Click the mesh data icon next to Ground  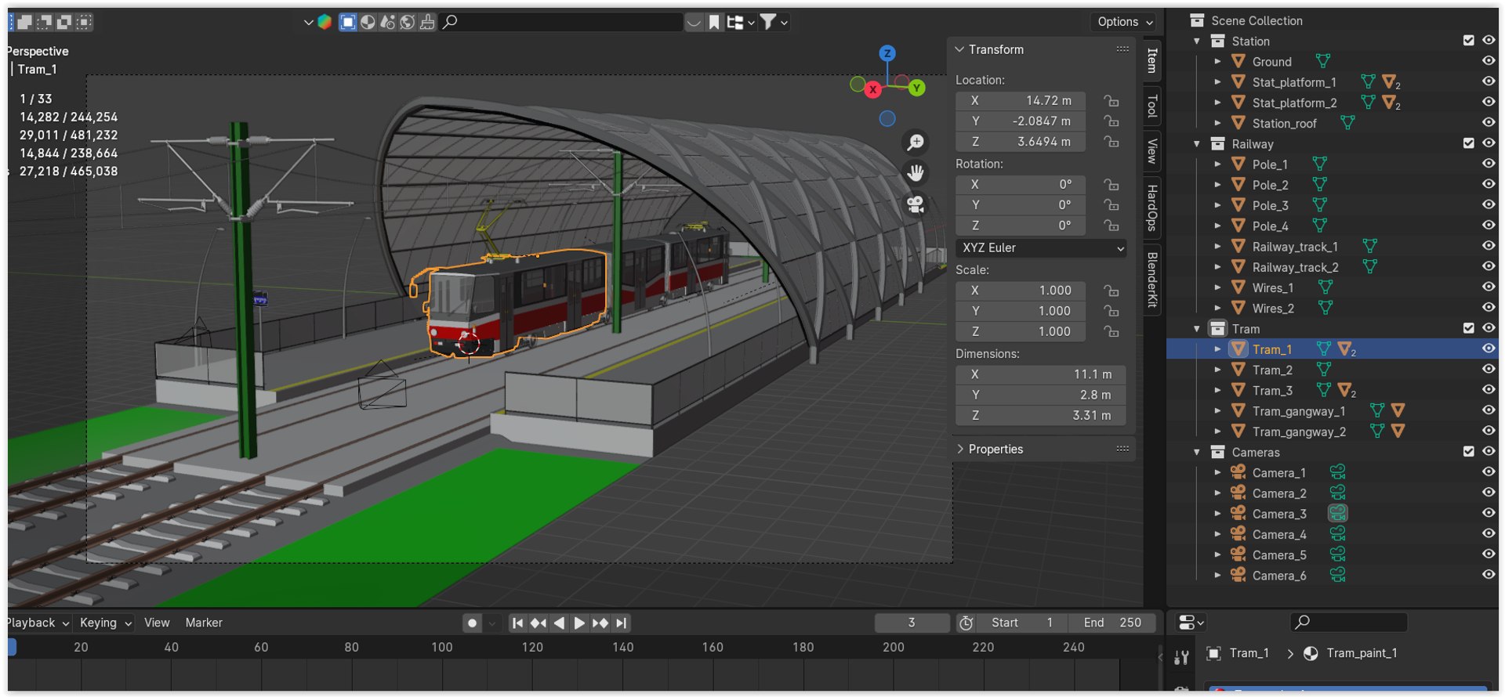[x=1323, y=61]
